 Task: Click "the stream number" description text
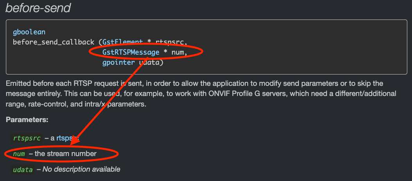[x=65, y=153]
